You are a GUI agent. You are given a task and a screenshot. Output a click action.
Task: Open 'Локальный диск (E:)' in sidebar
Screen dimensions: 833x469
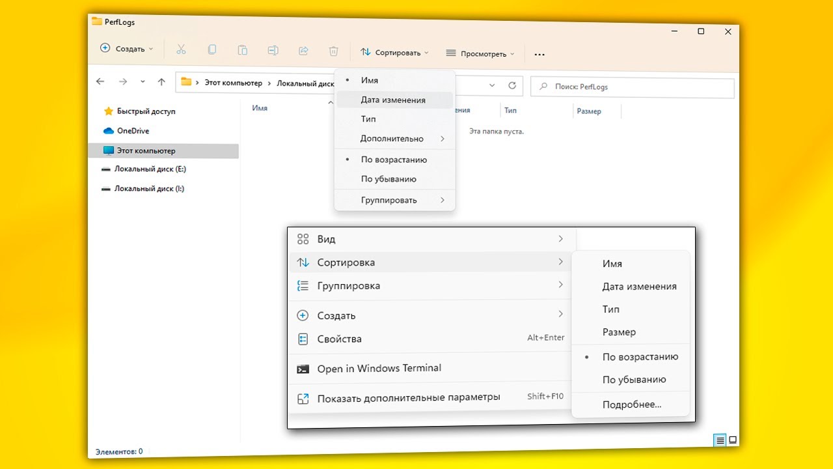click(150, 169)
